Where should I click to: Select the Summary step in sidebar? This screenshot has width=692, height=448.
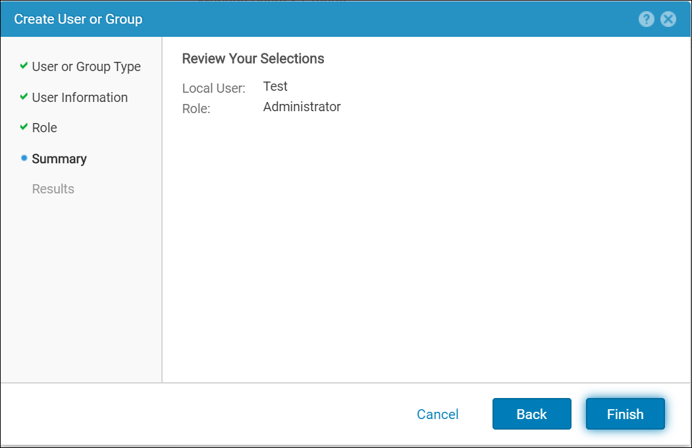pyautogui.click(x=59, y=159)
